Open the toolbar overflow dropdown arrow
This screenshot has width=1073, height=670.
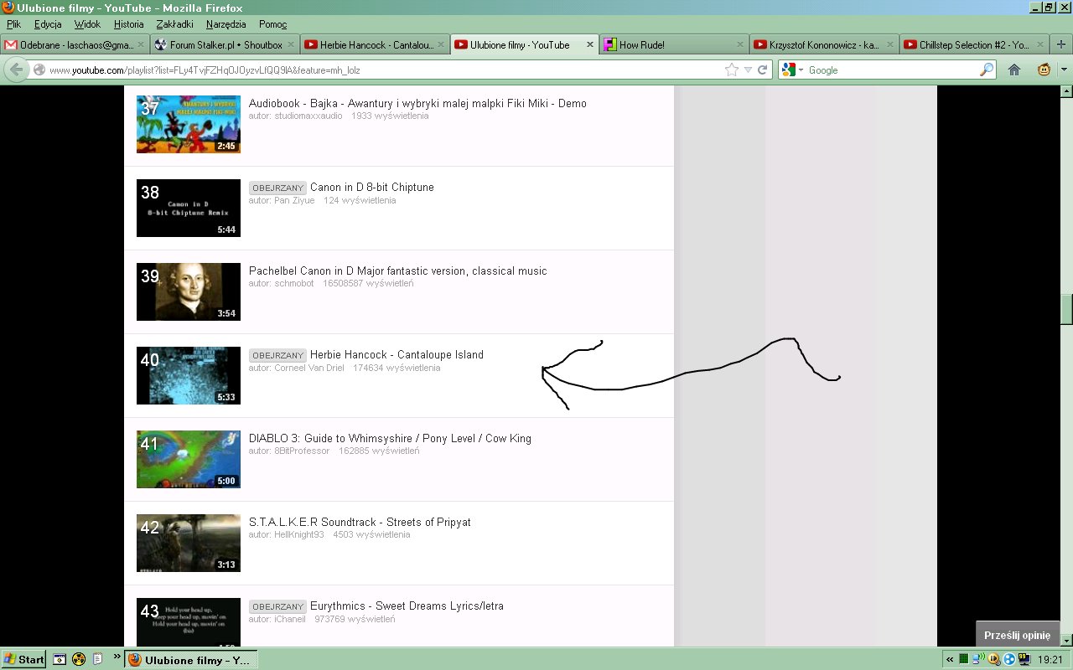pyautogui.click(x=1064, y=70)
